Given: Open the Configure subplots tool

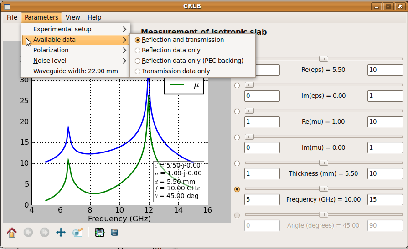Looking at the screenshot, I should click(x=99, y=232).
